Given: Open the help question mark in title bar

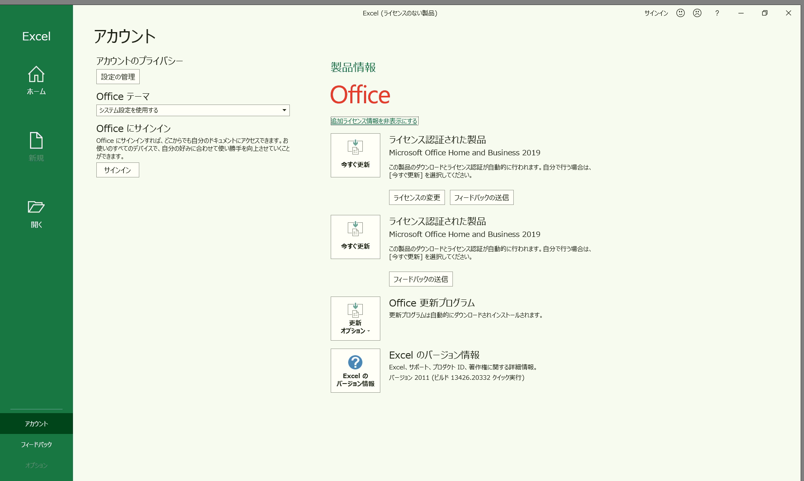Looking at the screenshot, I should pyautogui.click(x=717, y=13).
